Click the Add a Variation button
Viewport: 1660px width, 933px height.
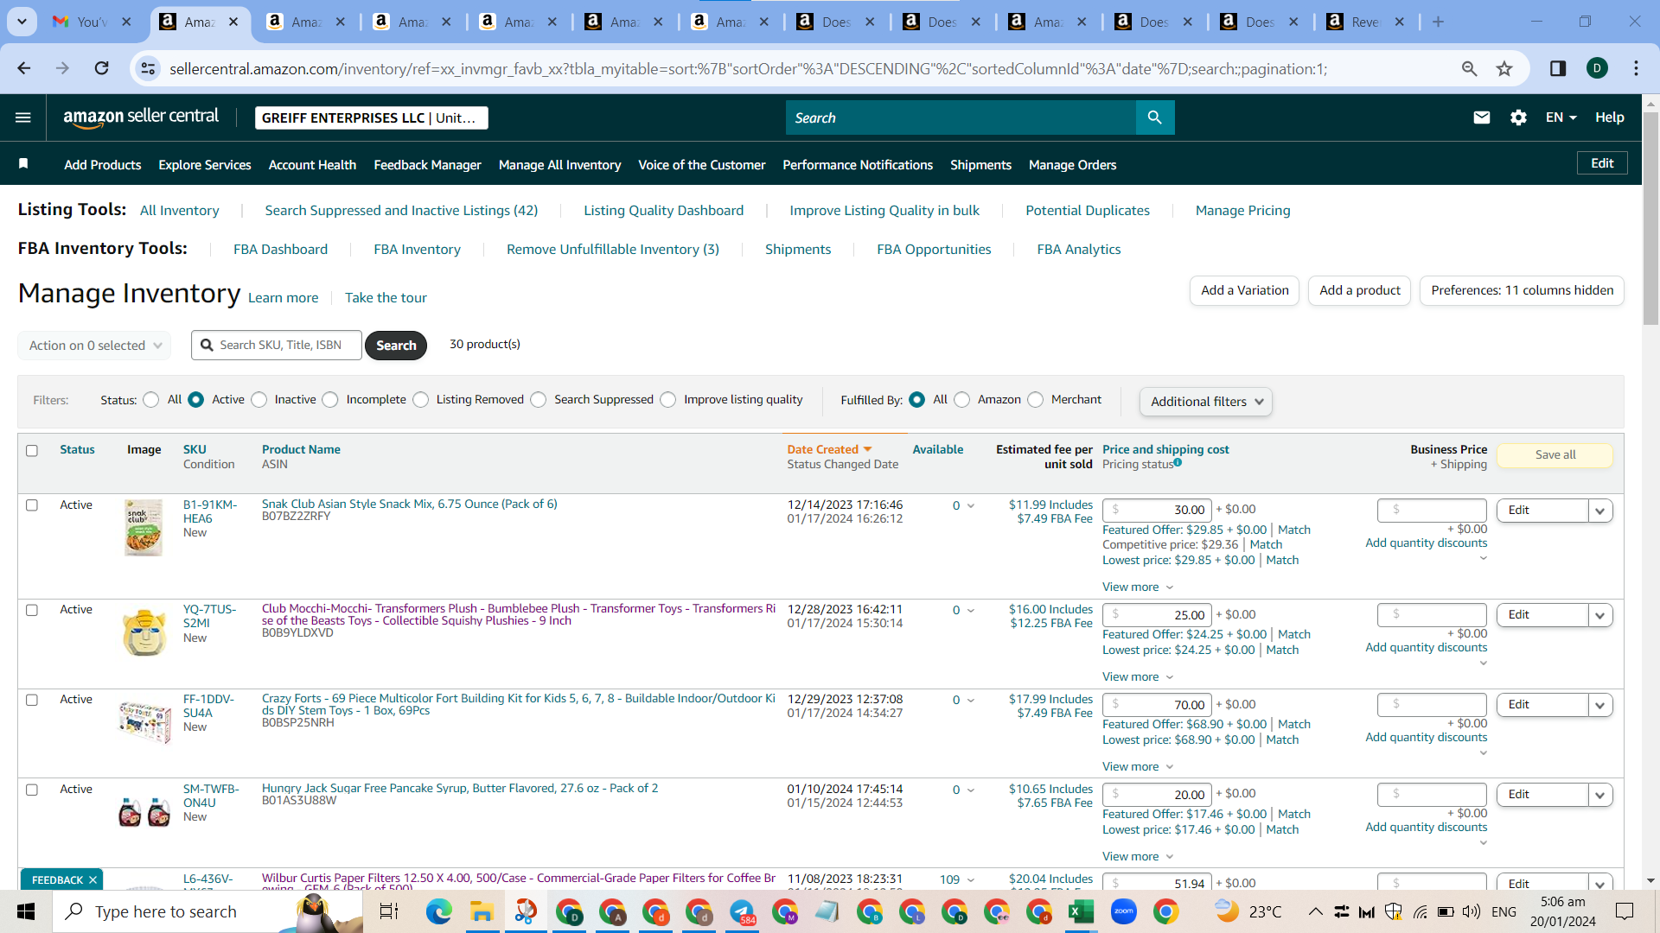tap(1244, 290)
